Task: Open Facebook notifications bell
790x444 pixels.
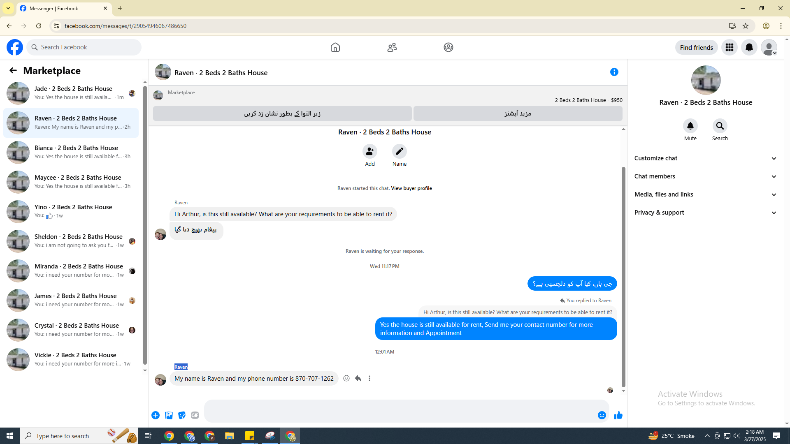Action: pos(749,47)
